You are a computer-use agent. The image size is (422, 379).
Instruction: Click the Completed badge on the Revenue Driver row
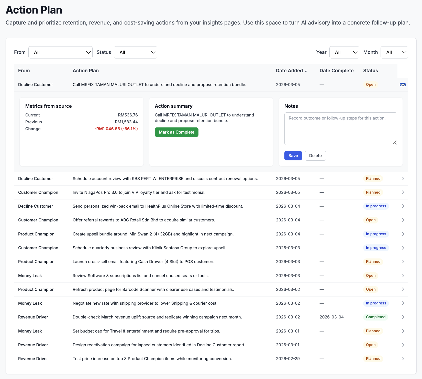pos(375,317)
